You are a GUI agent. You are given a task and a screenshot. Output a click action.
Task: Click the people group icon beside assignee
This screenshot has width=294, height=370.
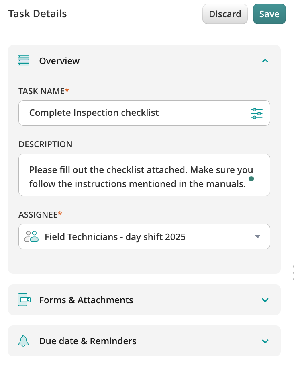[x=31, y=236]
